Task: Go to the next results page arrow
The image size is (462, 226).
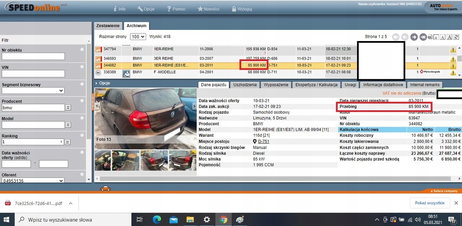Action: click(x=414, y=37)
